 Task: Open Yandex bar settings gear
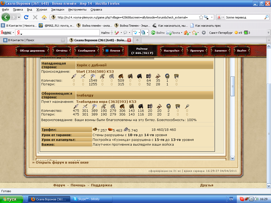[204, 33]
